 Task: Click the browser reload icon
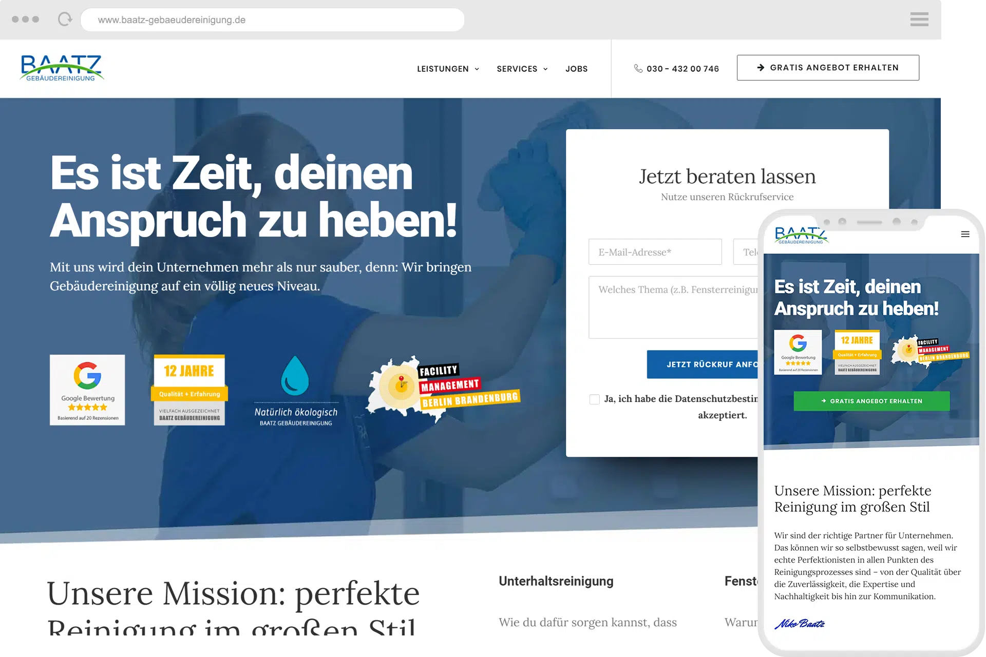(65, 20)
